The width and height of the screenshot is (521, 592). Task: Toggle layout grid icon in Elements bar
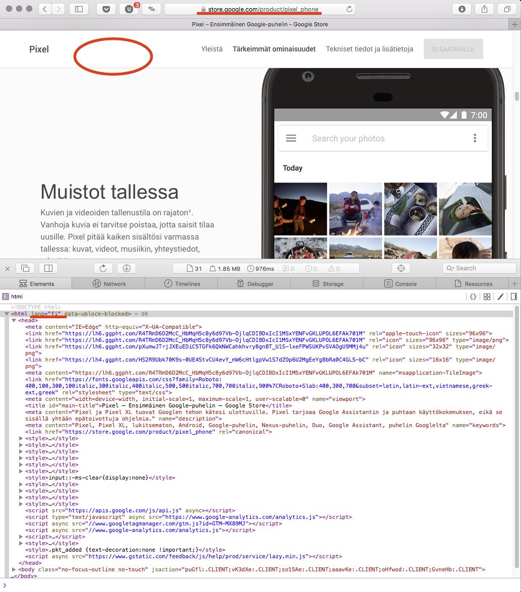(x=487, y=297)
